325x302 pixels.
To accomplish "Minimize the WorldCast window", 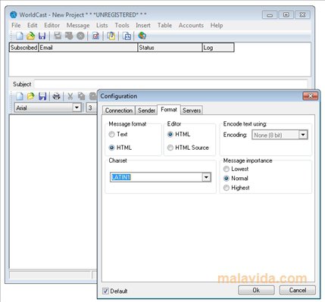I will [x=270, y=15].
